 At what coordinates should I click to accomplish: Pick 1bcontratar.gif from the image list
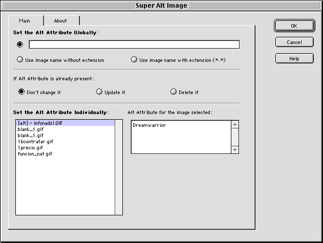[35, 141]
